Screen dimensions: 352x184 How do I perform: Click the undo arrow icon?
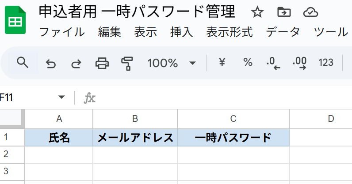[x=51, y=64]
